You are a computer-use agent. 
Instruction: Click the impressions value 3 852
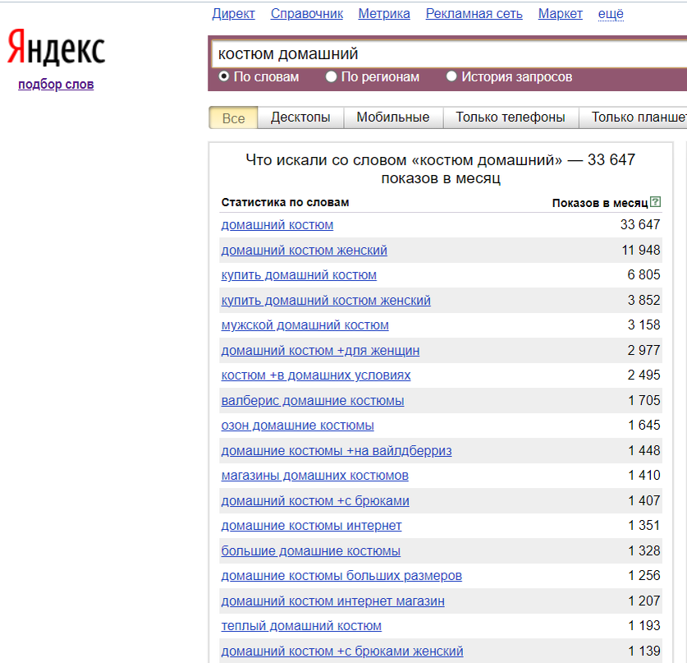point(643,300)
